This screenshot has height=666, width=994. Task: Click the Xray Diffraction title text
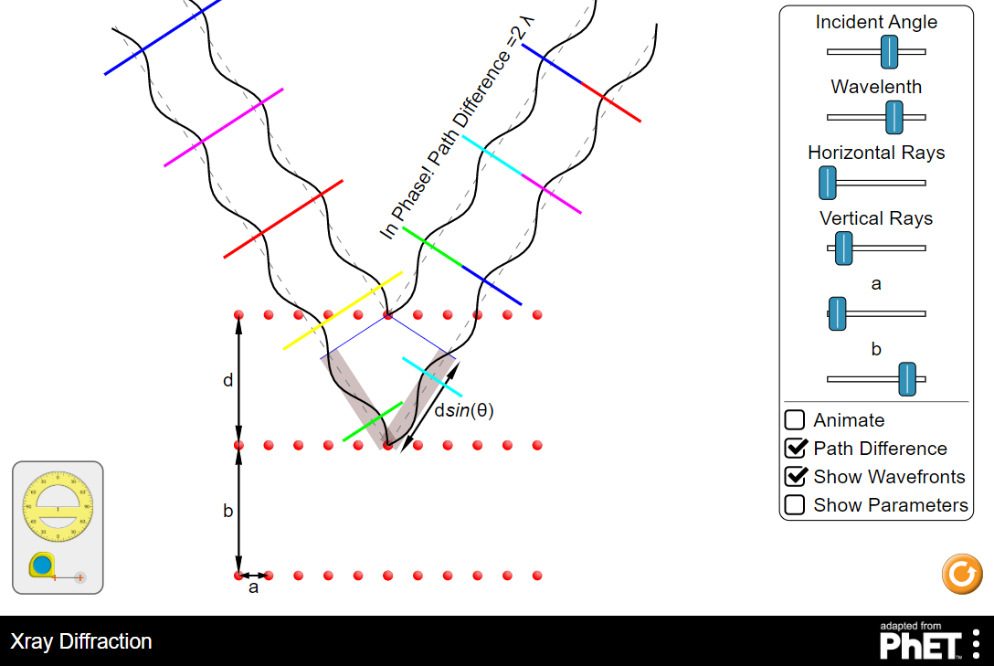[x=81, y=641]
